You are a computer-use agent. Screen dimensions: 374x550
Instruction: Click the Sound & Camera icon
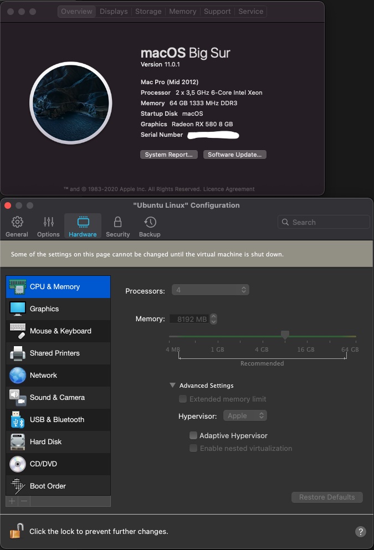18,398
